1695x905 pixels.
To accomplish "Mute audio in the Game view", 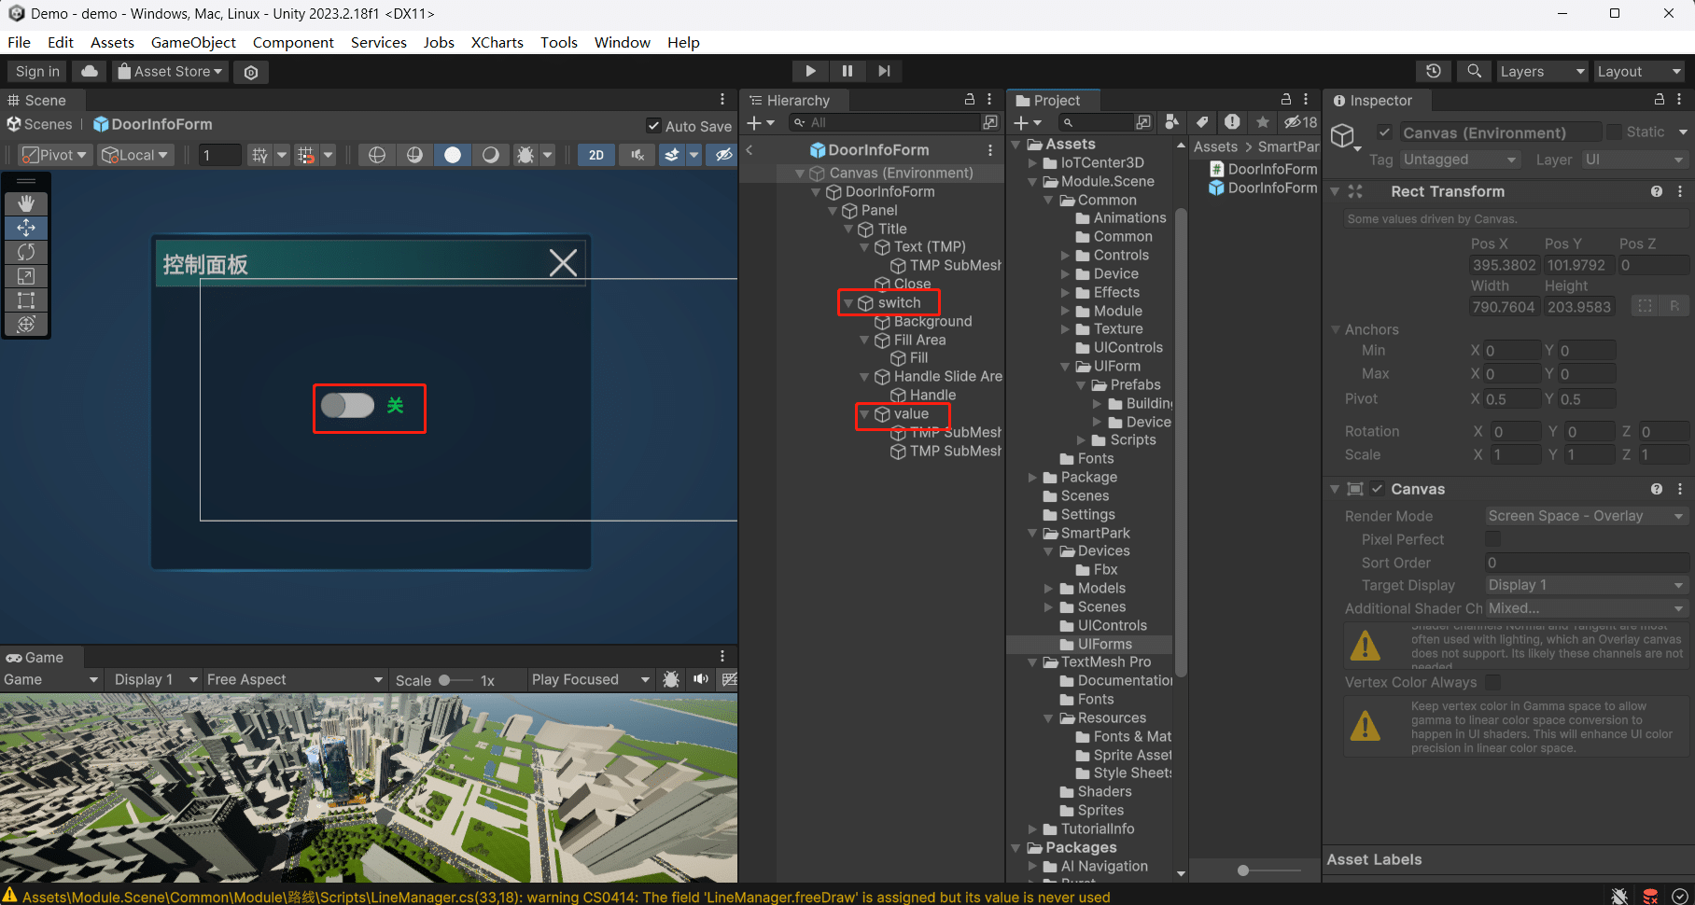I will coord(700,679).
